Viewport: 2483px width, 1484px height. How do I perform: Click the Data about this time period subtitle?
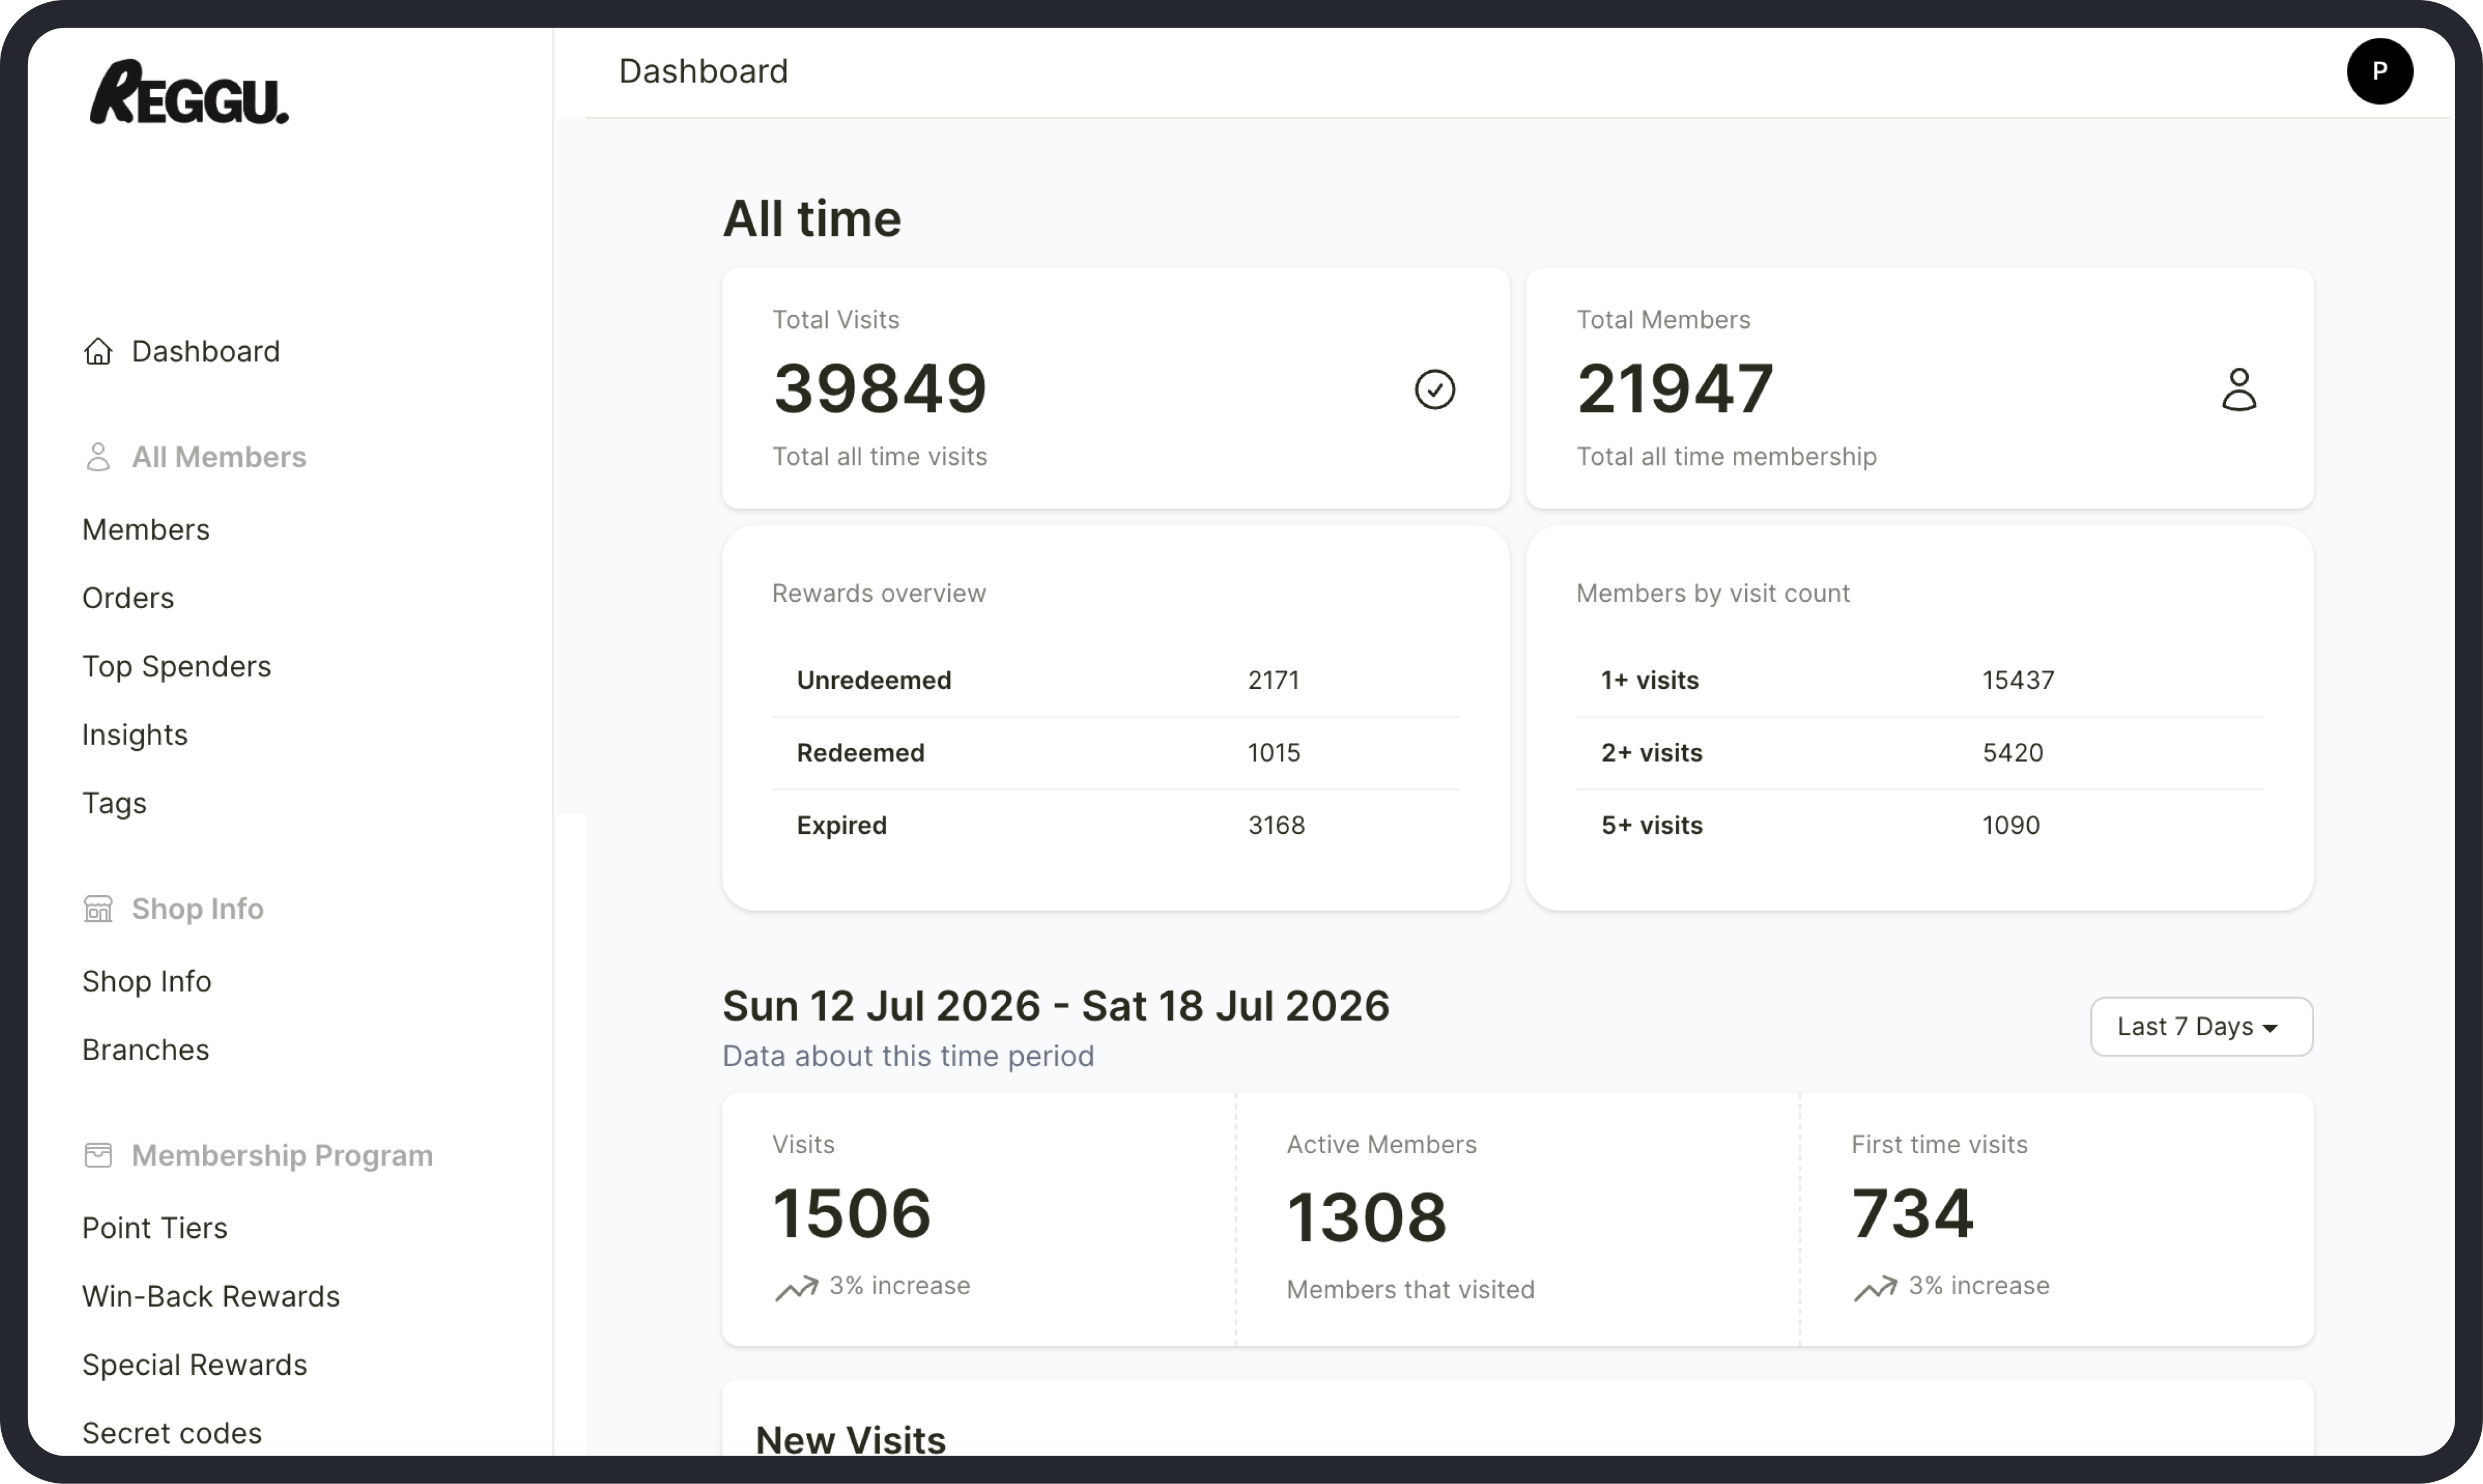(x=908, y=1056)
